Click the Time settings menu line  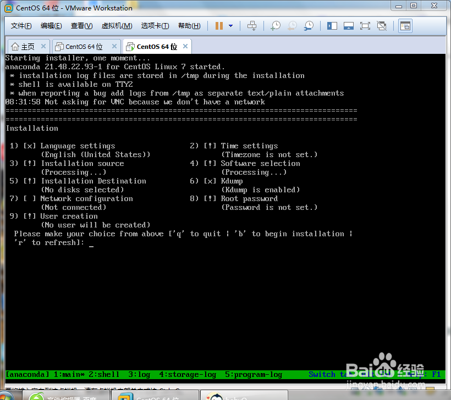click(234, 146)
